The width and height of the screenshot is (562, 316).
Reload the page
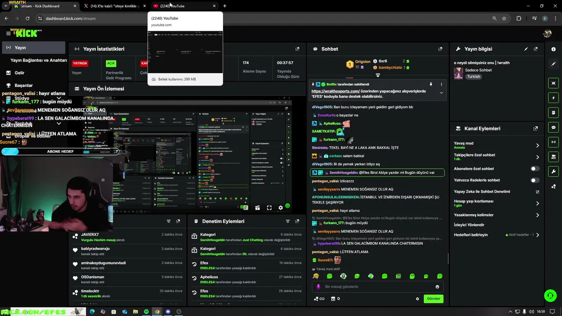(27, 18)
